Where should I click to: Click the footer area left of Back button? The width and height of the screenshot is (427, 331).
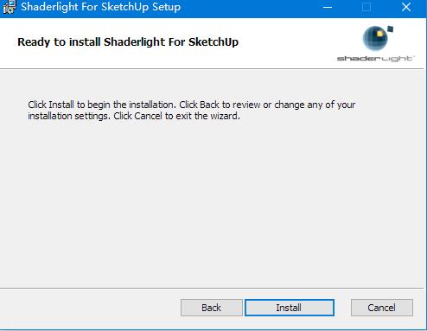point(89,308)
